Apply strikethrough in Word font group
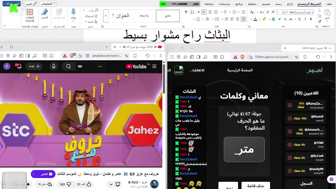Viewport: 336px width, 189px height. click(x=291, y=19)
